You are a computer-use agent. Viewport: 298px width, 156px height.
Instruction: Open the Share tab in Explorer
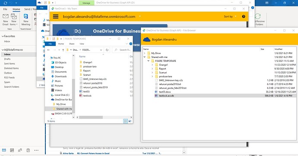coord(72,44)
